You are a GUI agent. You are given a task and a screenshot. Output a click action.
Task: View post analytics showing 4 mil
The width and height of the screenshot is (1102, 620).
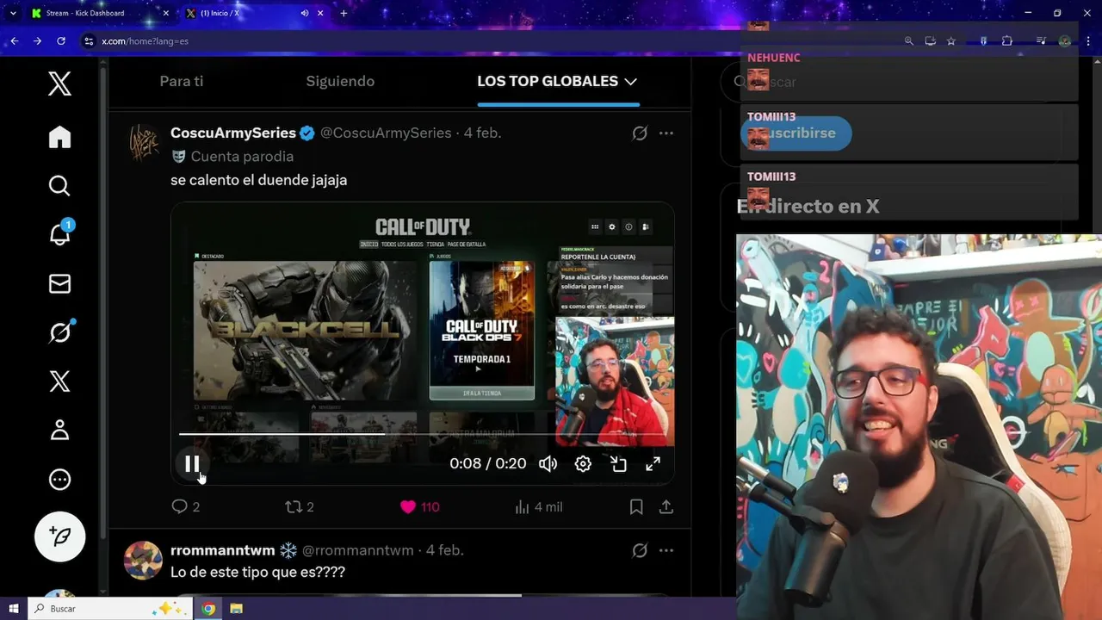[x=538, y=507]
